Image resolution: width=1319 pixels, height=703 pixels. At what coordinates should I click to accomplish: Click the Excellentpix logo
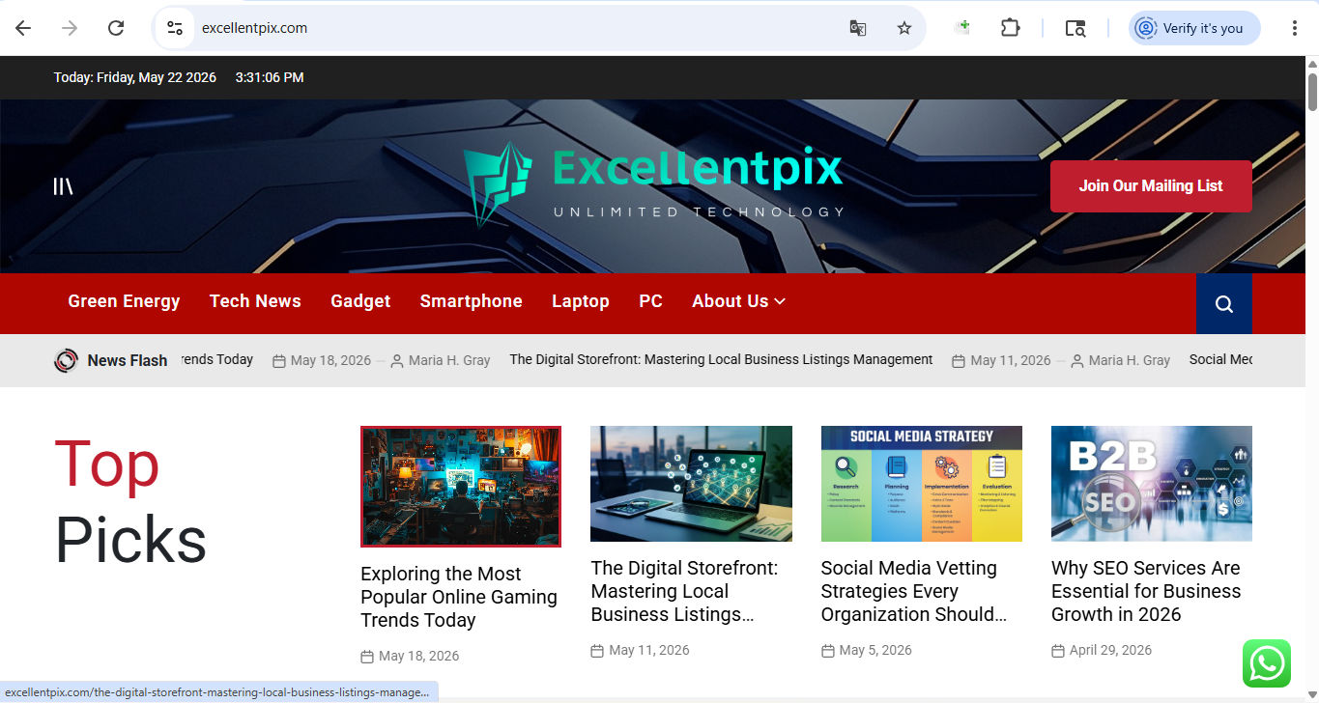point(653,184)
